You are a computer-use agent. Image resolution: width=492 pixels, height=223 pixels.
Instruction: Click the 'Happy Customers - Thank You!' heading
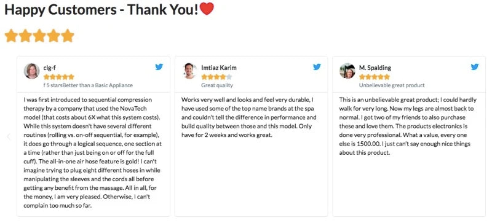click(101, 10)
